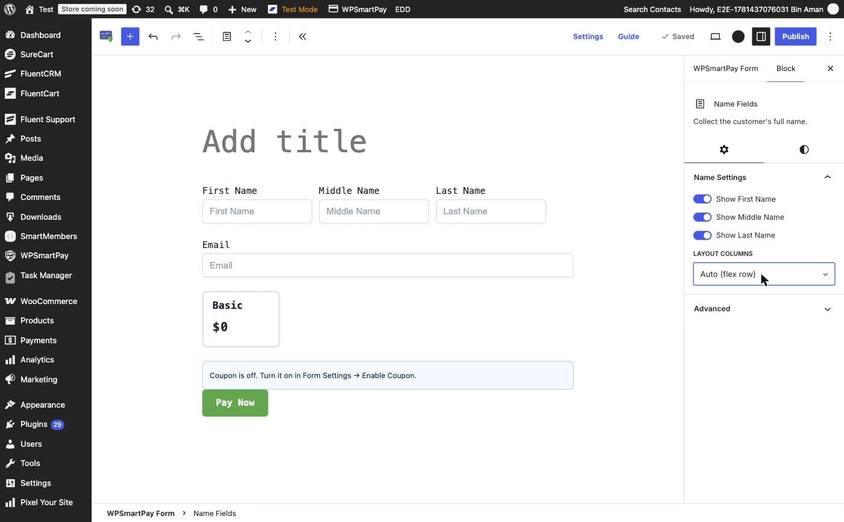Click Test Mode in admin bar
Screen dimensions: 844x522
[x=292, y=9]
